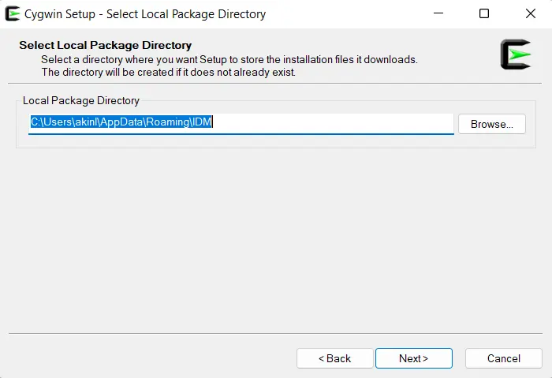Click the Cygwin icon in title bar
This screenshot has height=378, width=552.
(13, 13)
